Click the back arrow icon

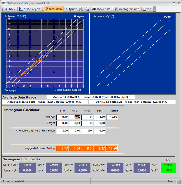[6, 9]
